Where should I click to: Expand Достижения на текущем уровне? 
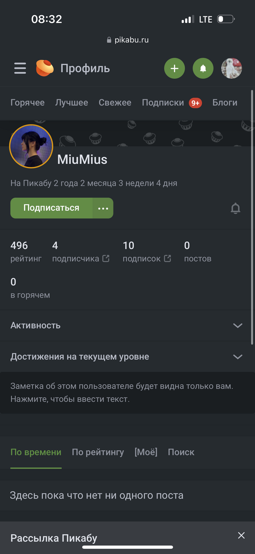click(x=238, y=357)
